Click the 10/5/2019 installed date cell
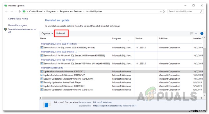This screenshot has width=209, height=114. click(x=198, y=79)
